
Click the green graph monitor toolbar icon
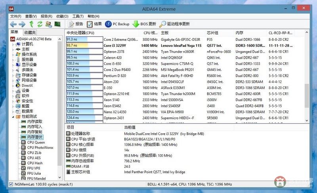tap(57, 24)
